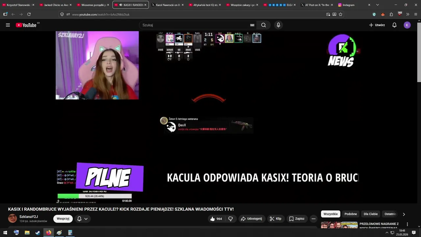
Task: Show more toolbar items via double chevron
Action: [408, 14]
